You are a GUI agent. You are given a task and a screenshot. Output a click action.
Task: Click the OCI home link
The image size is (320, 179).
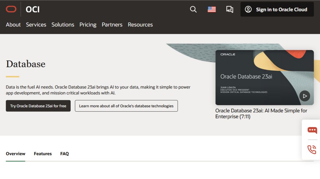(x=33, y=10)
